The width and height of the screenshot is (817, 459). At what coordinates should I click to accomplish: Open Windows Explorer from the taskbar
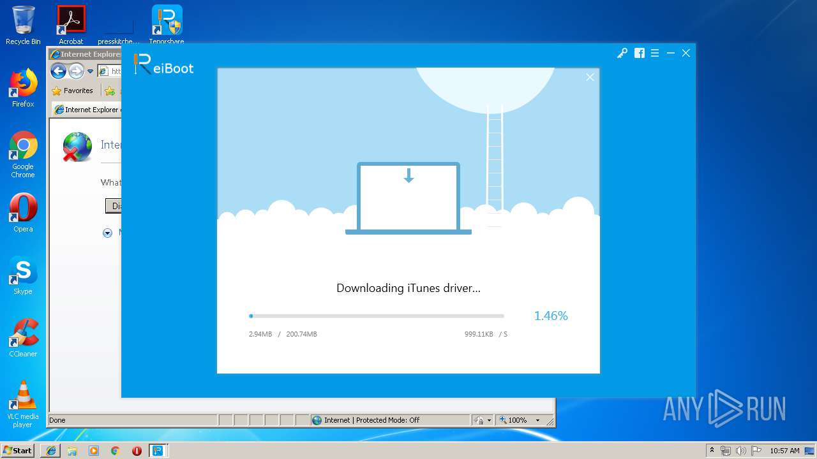(x=72, y=451)
